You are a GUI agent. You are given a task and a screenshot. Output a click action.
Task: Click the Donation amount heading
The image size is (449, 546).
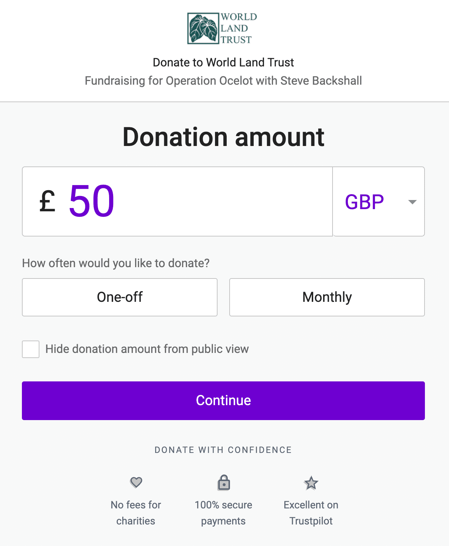click(223, 137)
